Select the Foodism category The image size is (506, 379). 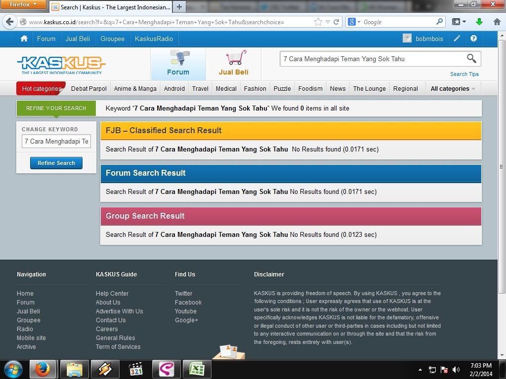(310, 89)
